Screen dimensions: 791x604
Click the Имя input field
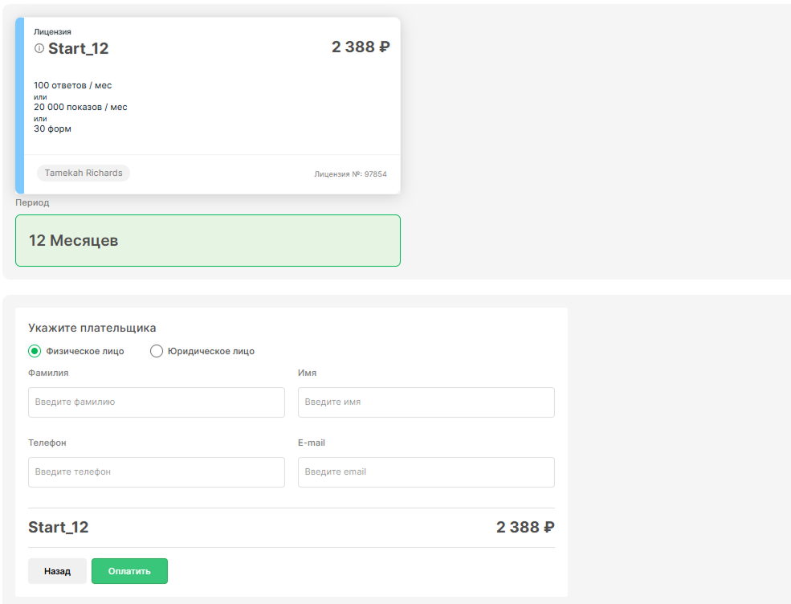[x=426, y=402]
